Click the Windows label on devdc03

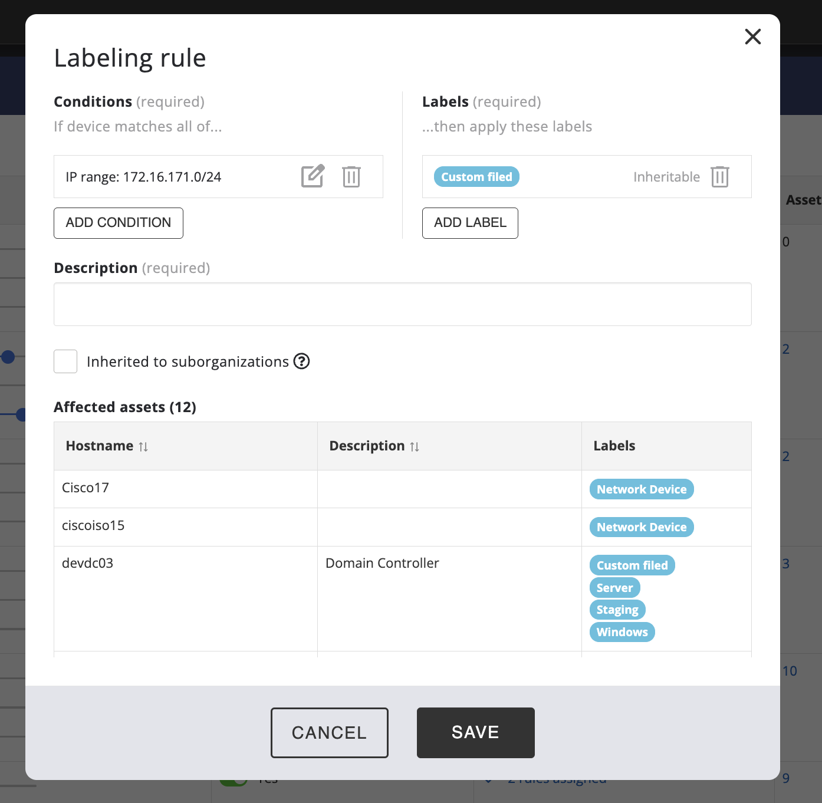(622, 632)
